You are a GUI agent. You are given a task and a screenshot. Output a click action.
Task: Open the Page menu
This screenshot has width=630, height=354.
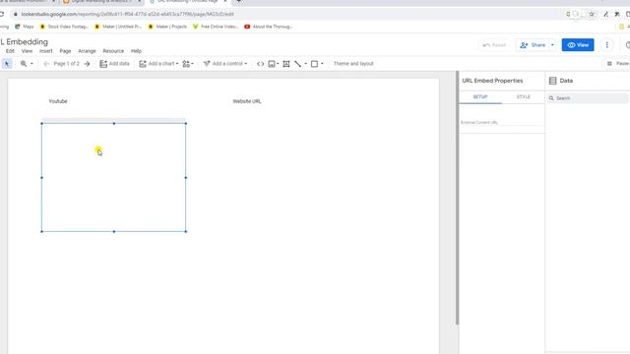coord(66,51)
